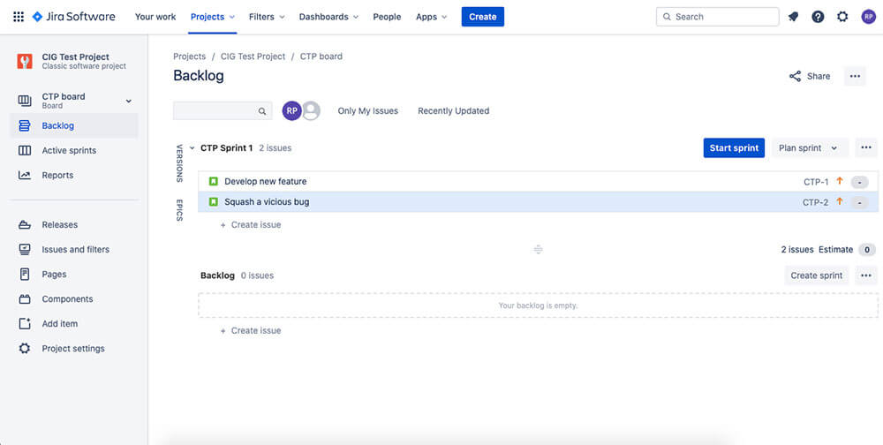Screen dimensions: 883x445
Task: Collapse the CTP Sprint 1 section
Action: pos(192,148)
